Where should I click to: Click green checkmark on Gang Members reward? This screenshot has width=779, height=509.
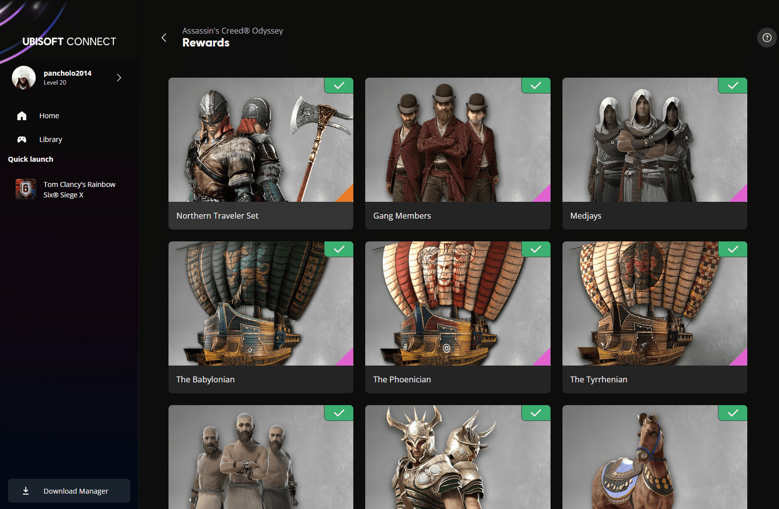click(x=536, y=86)
